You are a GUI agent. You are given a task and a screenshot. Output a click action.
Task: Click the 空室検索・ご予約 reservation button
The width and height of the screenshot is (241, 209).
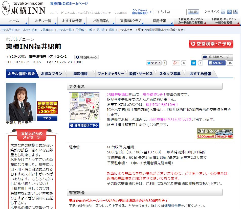(x=211, y=44)
